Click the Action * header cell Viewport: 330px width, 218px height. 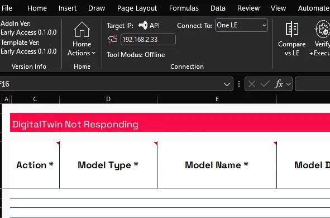pyautogui.click(x=35, y=165)
